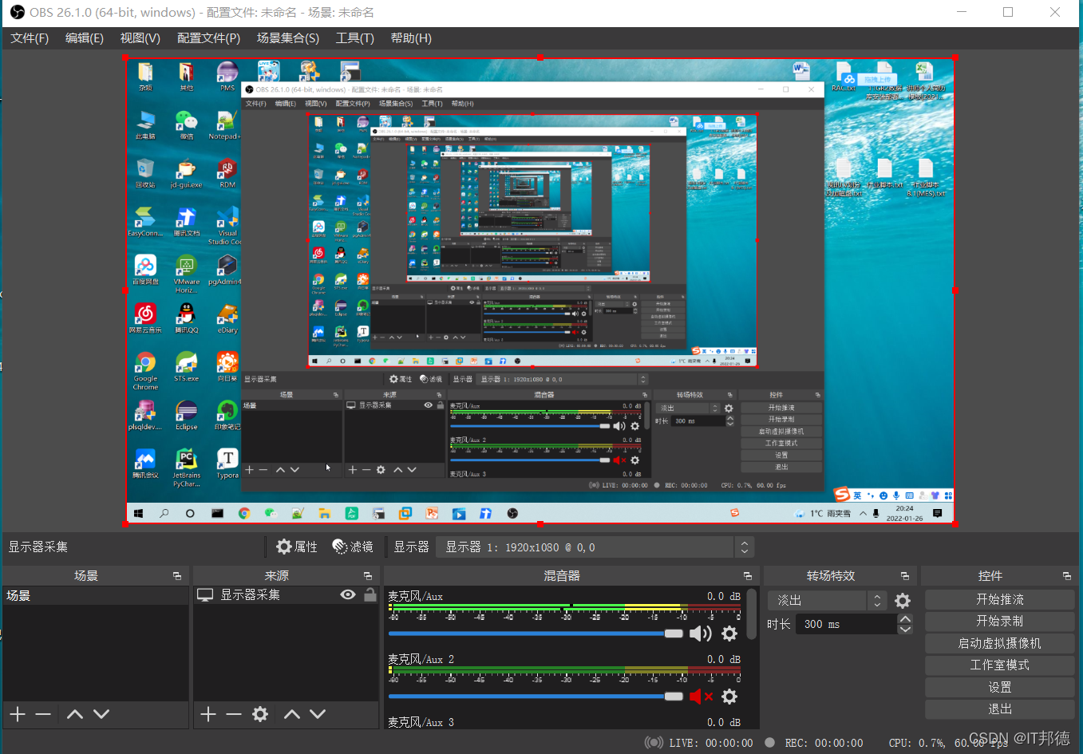This screenshot has height=754, width=1083.
Task: Select the 显示器采集 source row
Action: click(x=286, y=595)
